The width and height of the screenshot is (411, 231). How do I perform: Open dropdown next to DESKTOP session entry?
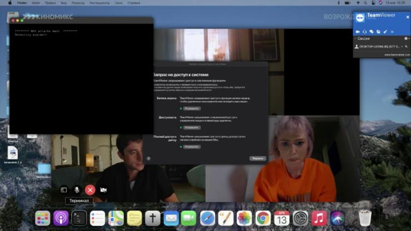402,47
